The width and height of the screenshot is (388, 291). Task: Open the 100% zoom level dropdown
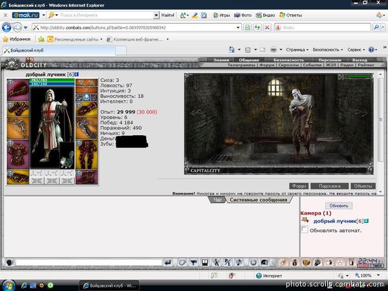click(x=378, y=275)
